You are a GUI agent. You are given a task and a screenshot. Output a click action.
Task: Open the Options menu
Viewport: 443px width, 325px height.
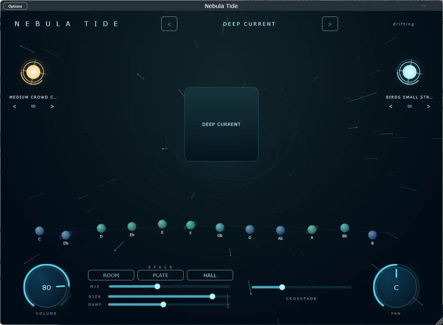click(x=15, y=6)
